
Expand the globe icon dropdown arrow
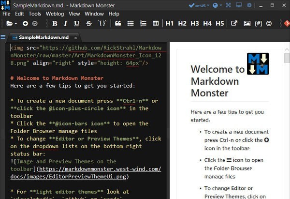click(x=221, y=5)
